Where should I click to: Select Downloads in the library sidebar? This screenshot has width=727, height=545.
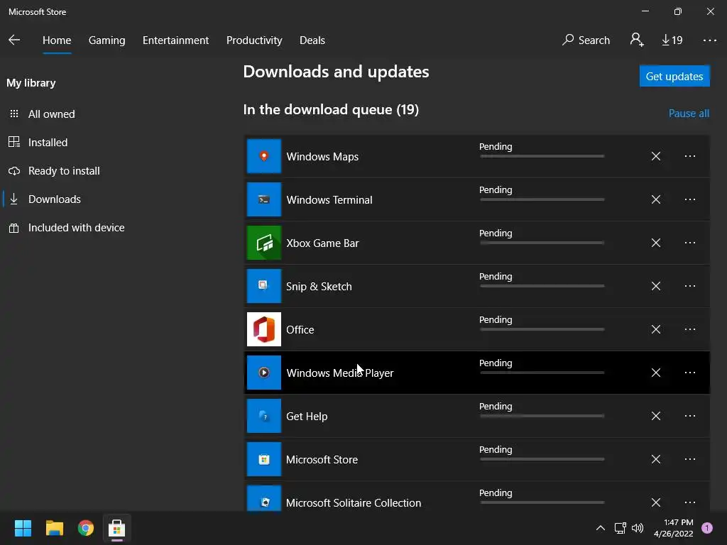click(45, 199)
